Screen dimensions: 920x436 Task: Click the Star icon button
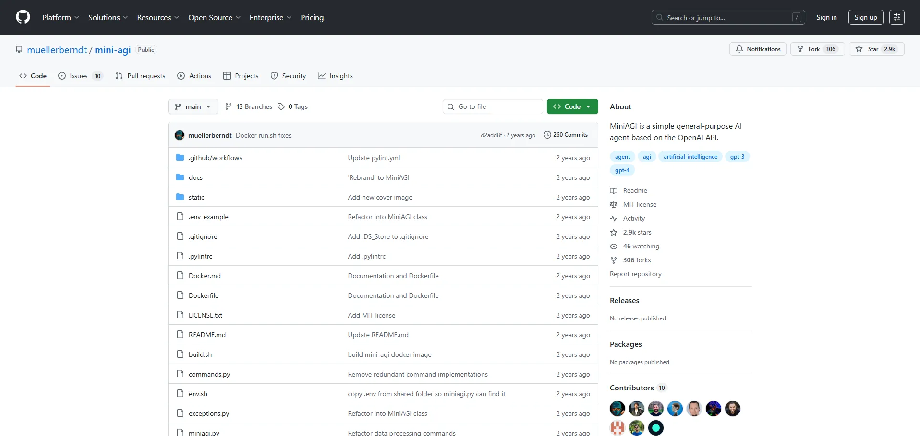click(859, 49)
